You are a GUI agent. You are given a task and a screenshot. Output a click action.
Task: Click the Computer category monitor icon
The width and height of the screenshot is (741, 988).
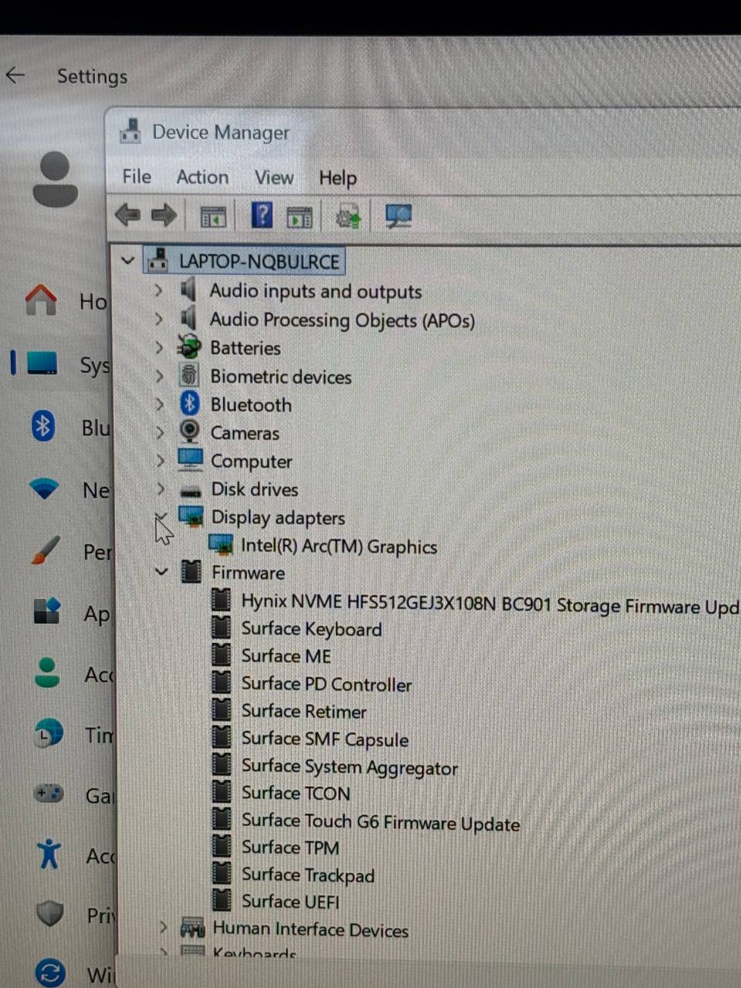tap(190, 460)
